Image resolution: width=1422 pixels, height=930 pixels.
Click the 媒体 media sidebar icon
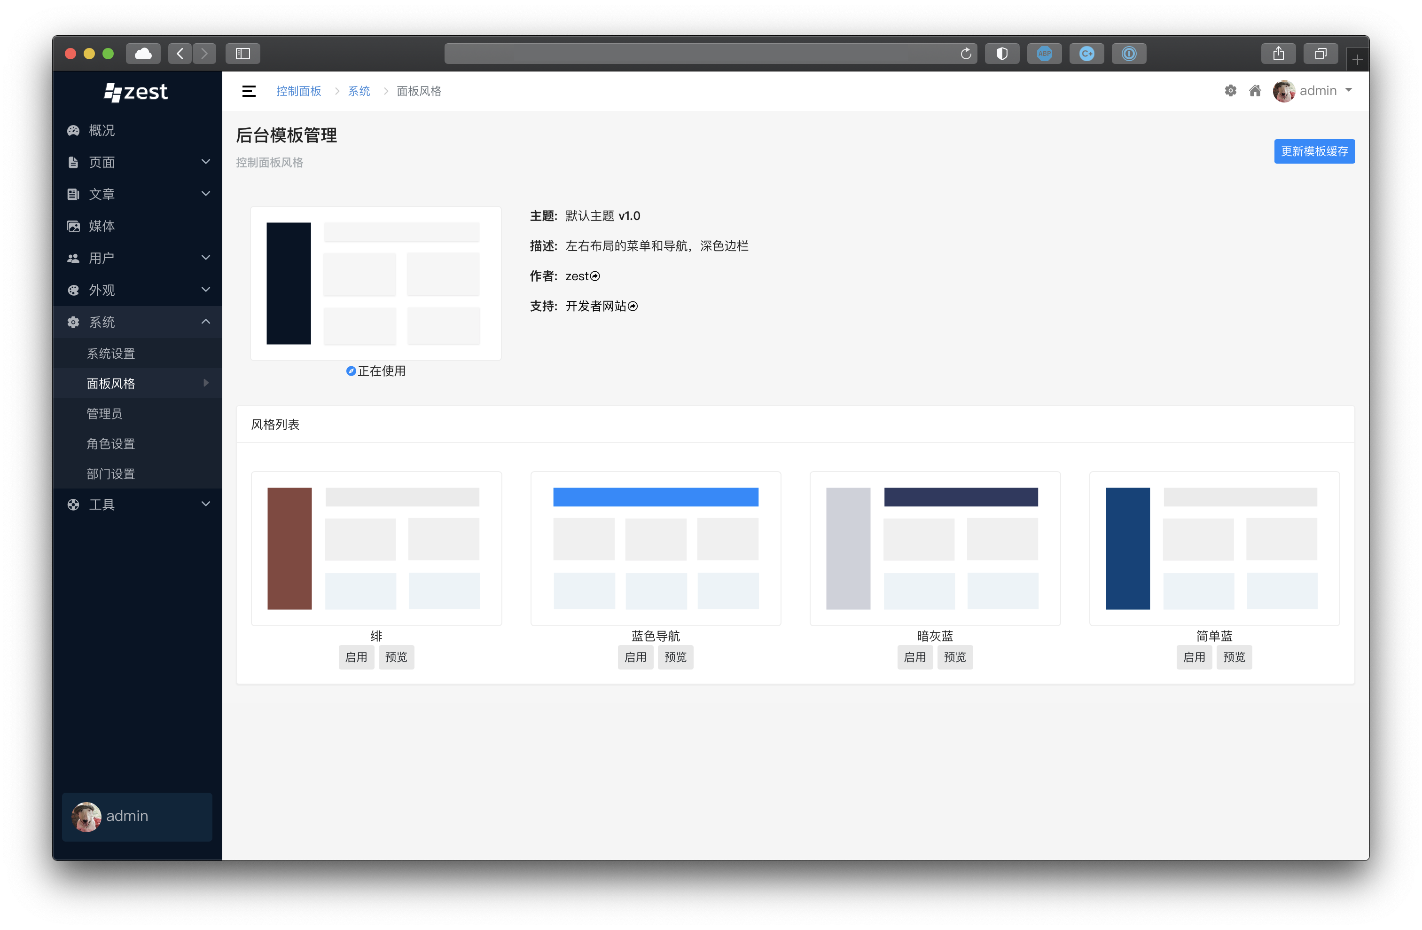73,226
